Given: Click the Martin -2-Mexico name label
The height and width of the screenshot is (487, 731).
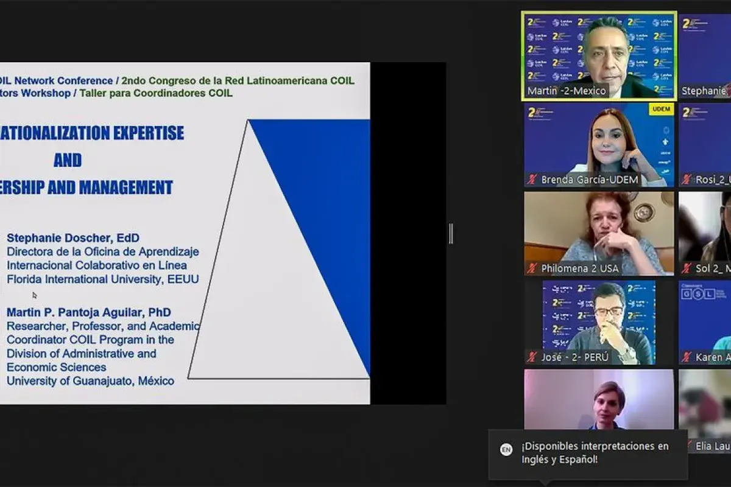Looking at the screenshot, I should pyautogui.click(x=567, y=91).
